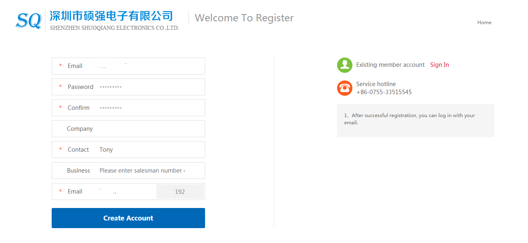
Task: Open the Home link
Action: point(484,23)
